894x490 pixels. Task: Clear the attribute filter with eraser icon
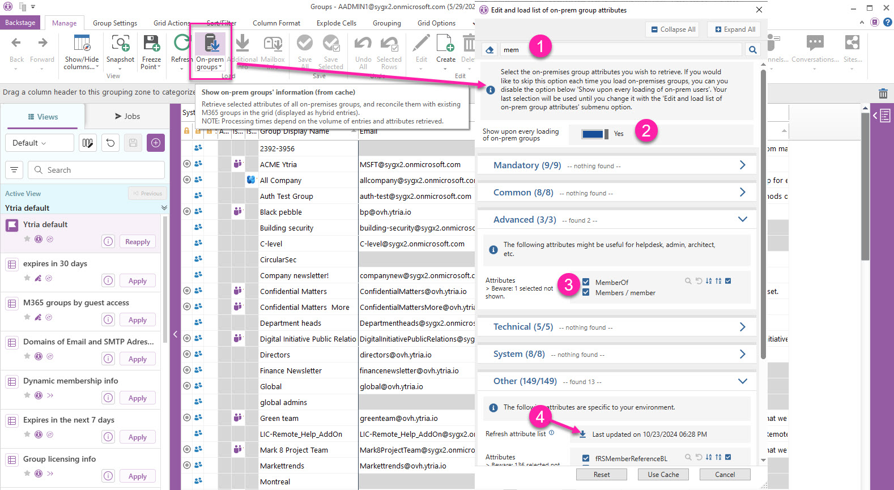tap(490, 50)
